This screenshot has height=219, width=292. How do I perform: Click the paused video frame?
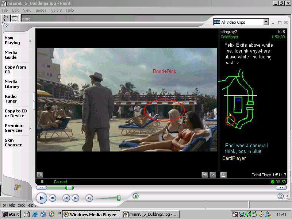tap(127, 100)
